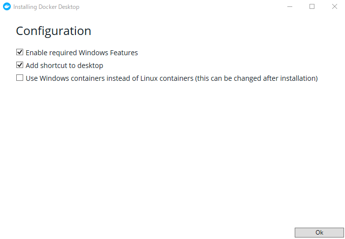Click the 'Enable required Windows Features' label text

[x=81, y=52]
